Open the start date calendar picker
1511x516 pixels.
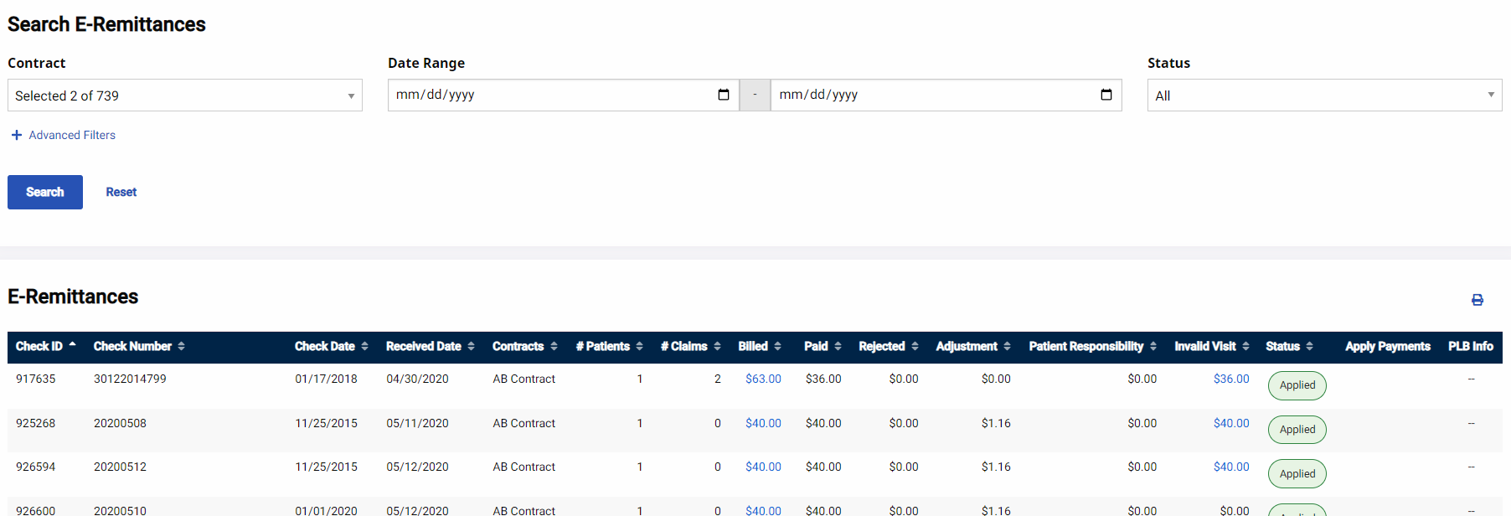[x=724, y=95]
